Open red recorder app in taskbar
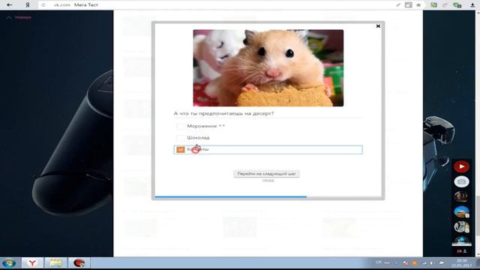 point(79,263)
